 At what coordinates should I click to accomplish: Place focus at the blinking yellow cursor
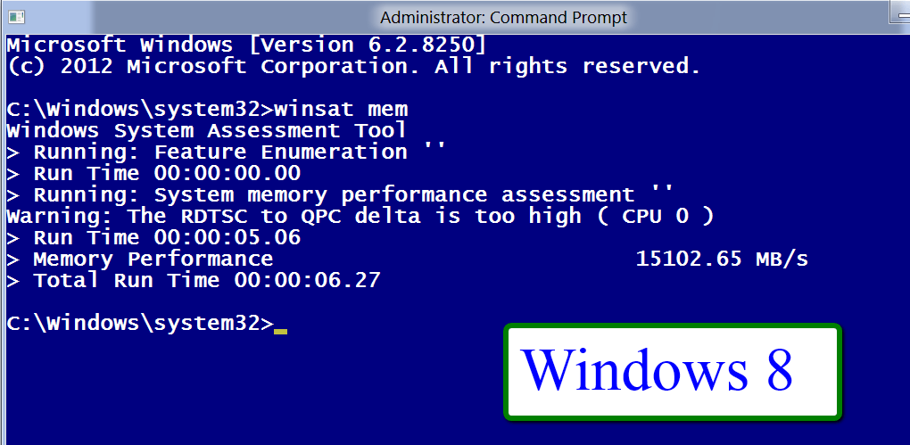tap(280, 331)
